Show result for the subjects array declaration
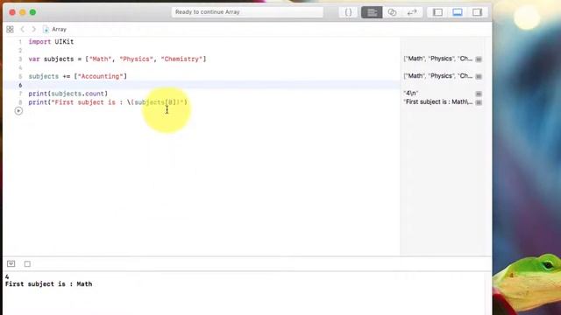 pyautogui.click(x=479, y=59)
